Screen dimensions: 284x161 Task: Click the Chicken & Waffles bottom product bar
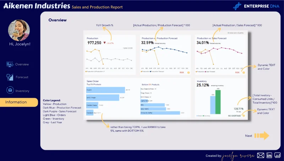(160, 113)
